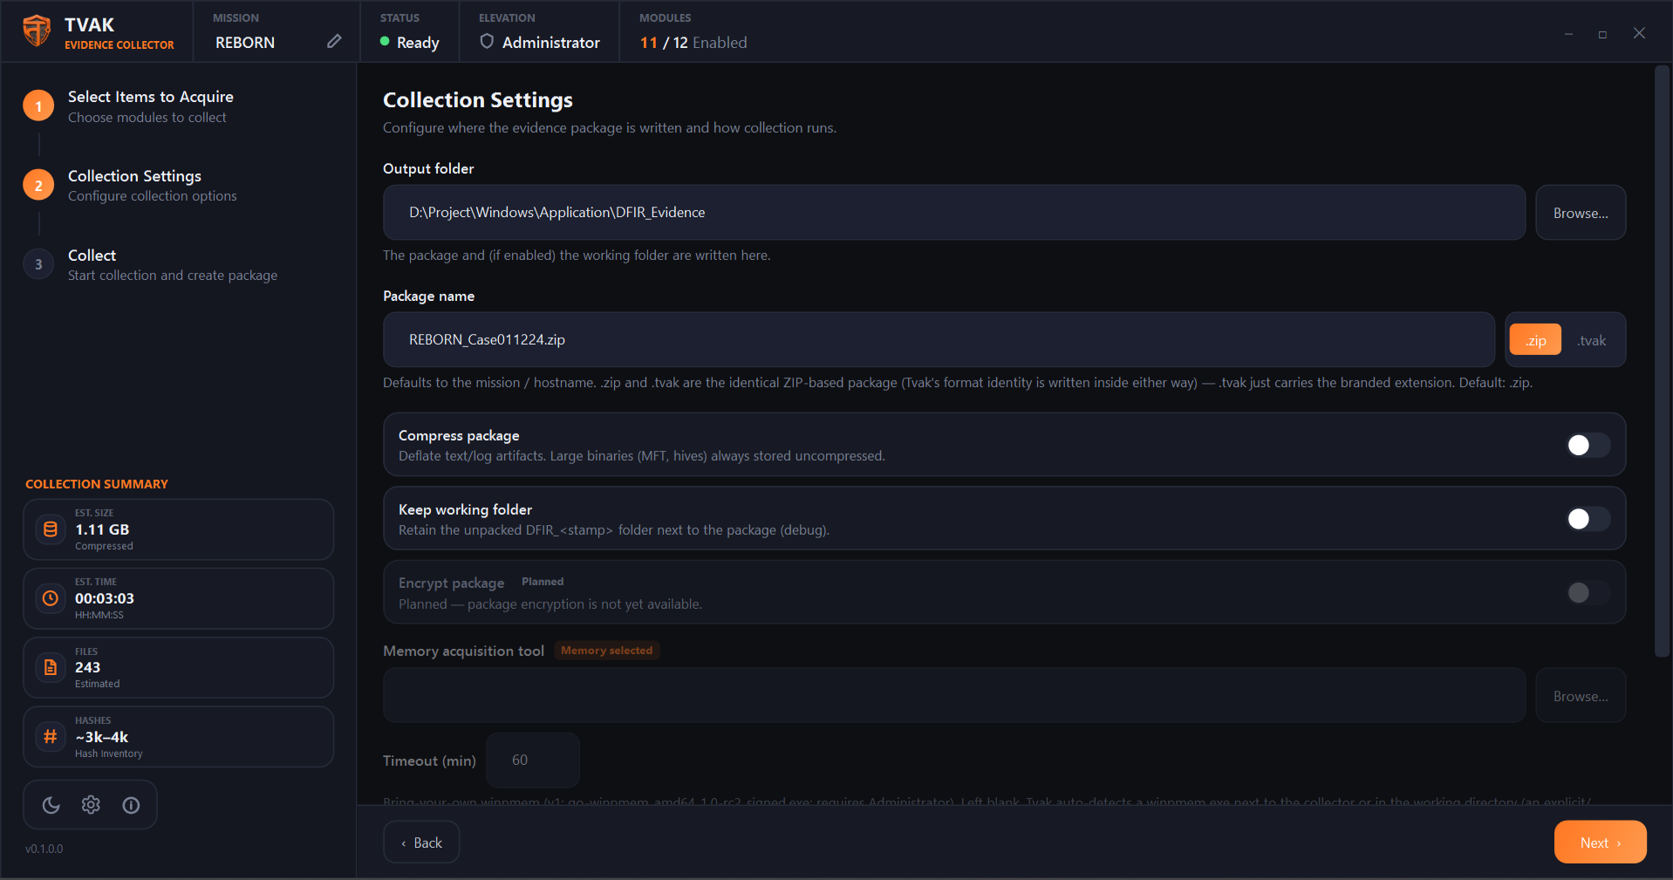Click the Timeout minutes field
The image size is (1673, 880).
tap(533, 761)
